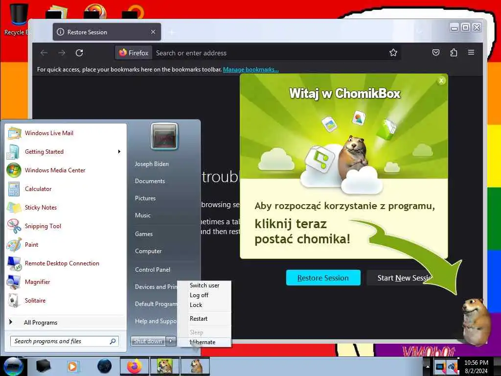Switch to Restore Session tab
Viewport: 501px width, 376px height.
107,32
